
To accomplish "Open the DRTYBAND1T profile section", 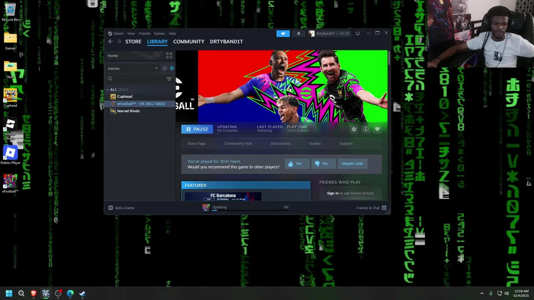I will pos(226,42).
